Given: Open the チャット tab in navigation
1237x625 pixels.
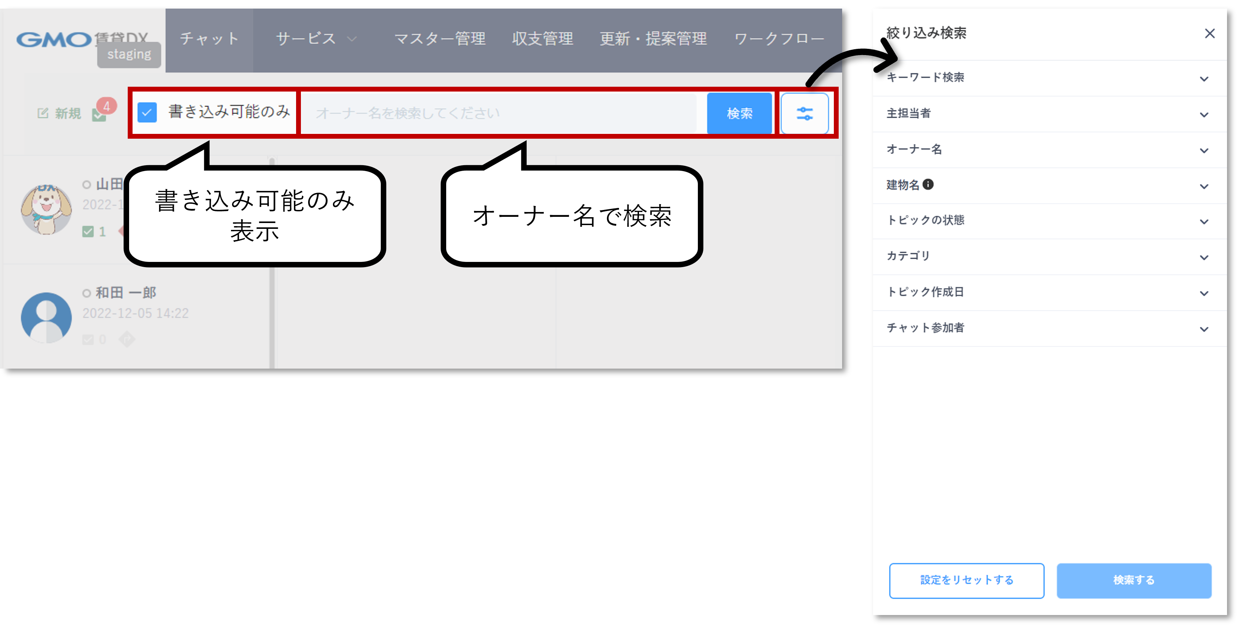Looking at the screenshot, I should [x=209, y=39].
